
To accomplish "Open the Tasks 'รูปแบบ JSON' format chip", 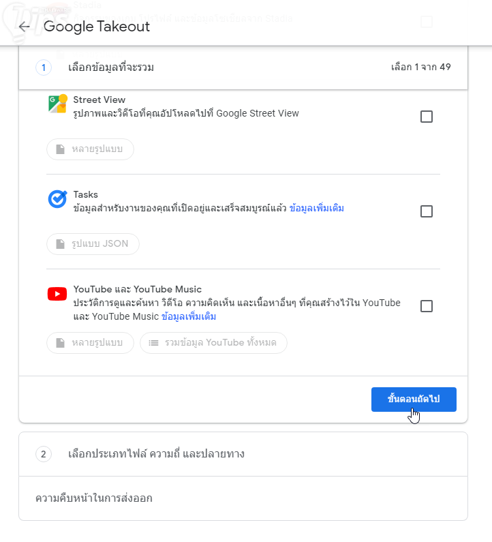I will click(x=93, y=244).
